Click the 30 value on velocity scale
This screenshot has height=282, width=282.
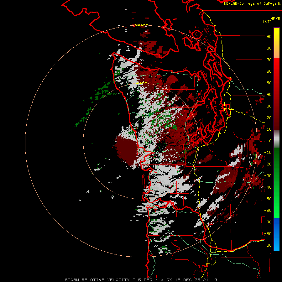(x=269, y=106)
